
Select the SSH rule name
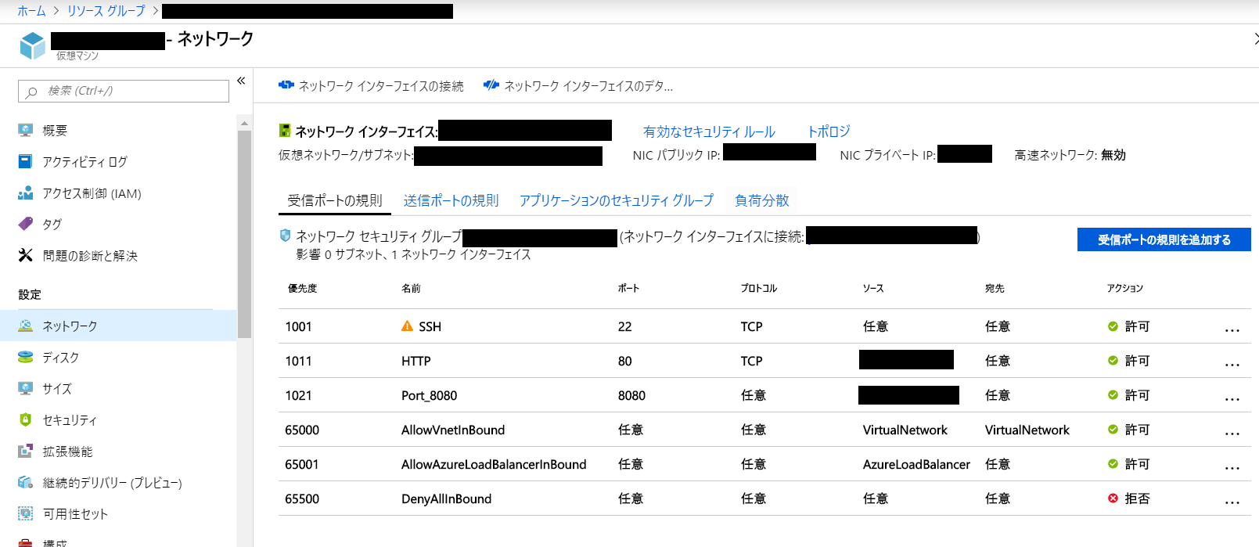(x=430, y=326)
